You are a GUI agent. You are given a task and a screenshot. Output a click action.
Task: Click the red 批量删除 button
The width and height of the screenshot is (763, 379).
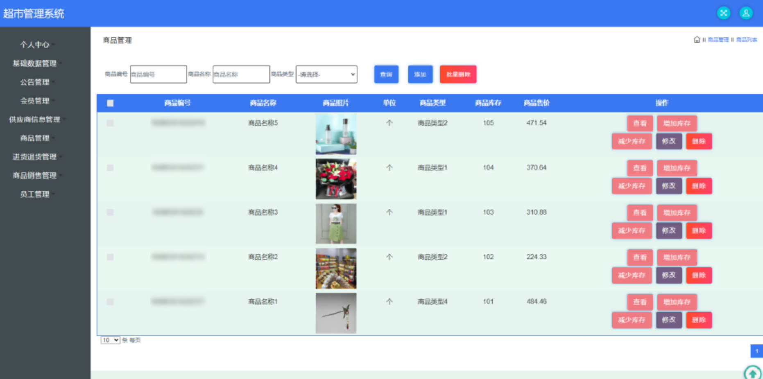point(458,74)
